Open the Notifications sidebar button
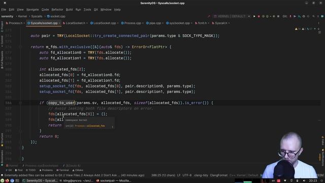 [x=323, y=157]
